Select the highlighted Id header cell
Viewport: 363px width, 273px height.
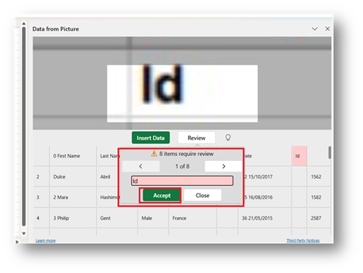(x=299, y=156)
